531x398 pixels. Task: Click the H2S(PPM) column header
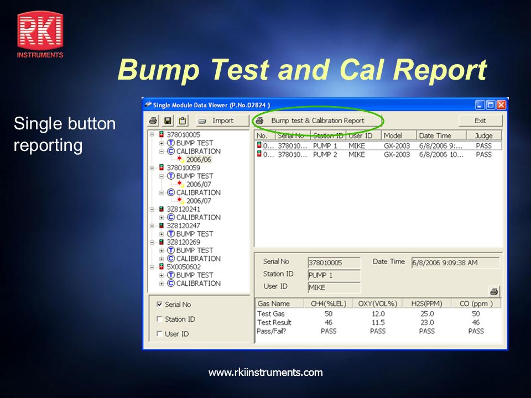tap(426, 303)
